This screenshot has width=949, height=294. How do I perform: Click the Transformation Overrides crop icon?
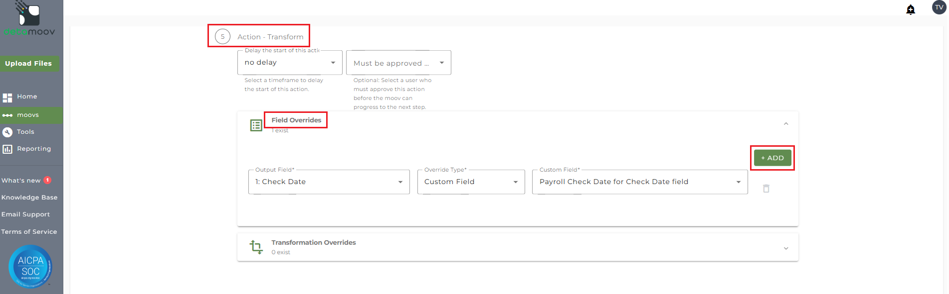[x=256, y=247]
